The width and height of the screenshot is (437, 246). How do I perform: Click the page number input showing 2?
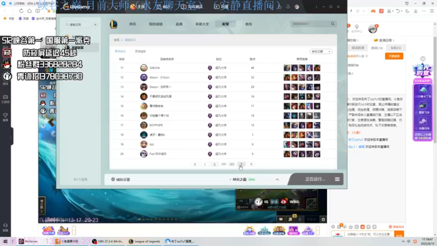click(214, 165)
